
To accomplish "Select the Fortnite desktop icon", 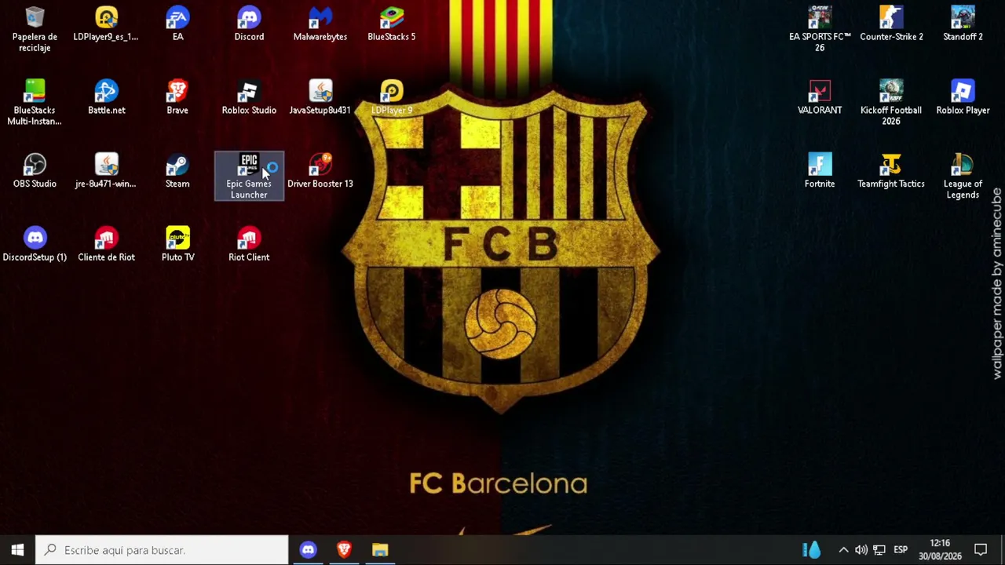I will point(820,171).
